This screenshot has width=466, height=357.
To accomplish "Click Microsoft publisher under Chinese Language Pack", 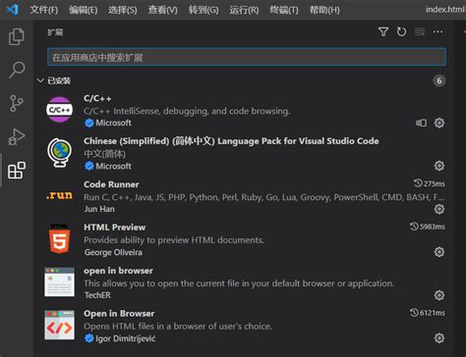I will pos(113,166).
